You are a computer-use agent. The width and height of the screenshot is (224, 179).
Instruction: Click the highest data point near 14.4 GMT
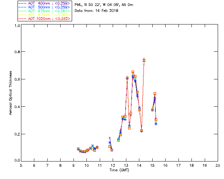click(x=144, y=60)
